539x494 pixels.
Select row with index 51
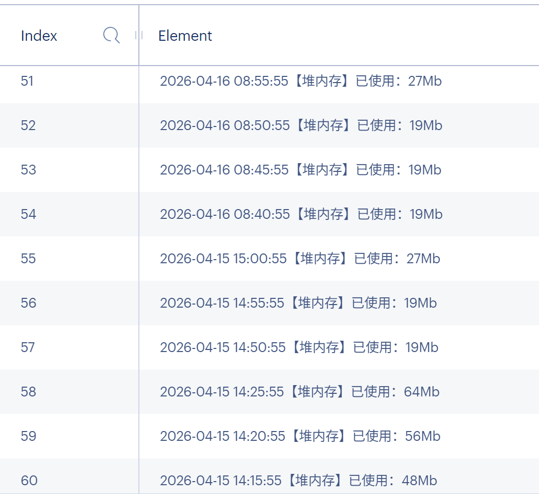[27, 81]
